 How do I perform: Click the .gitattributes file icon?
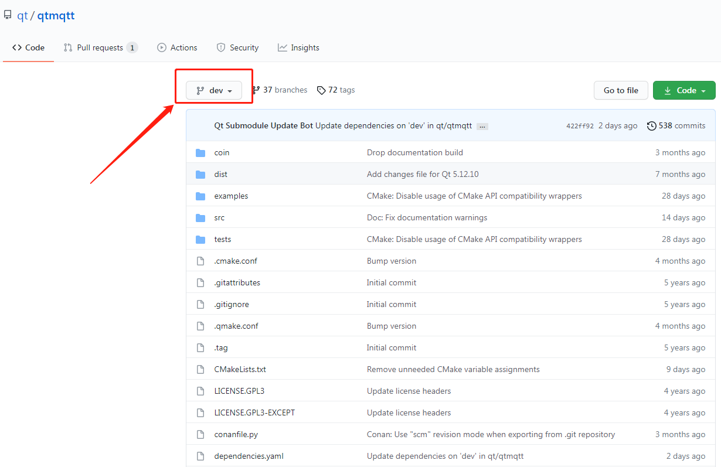coord(200,283)
